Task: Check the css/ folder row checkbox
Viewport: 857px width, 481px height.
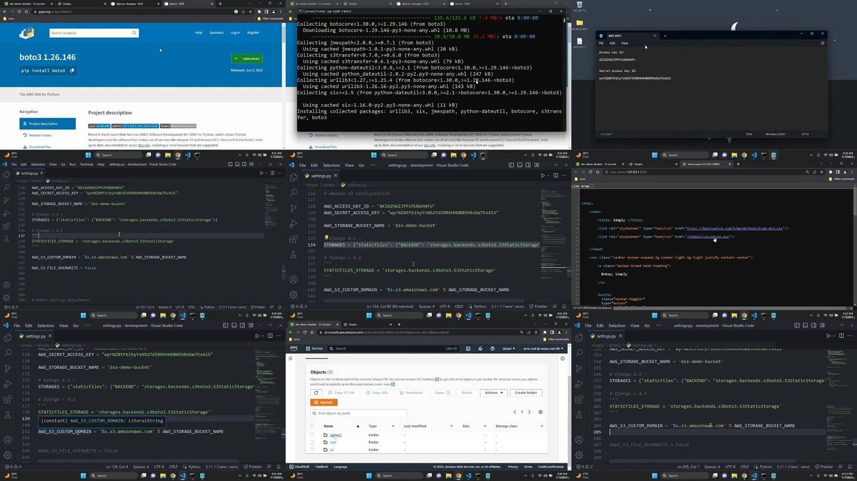Action: click(312, 442)
